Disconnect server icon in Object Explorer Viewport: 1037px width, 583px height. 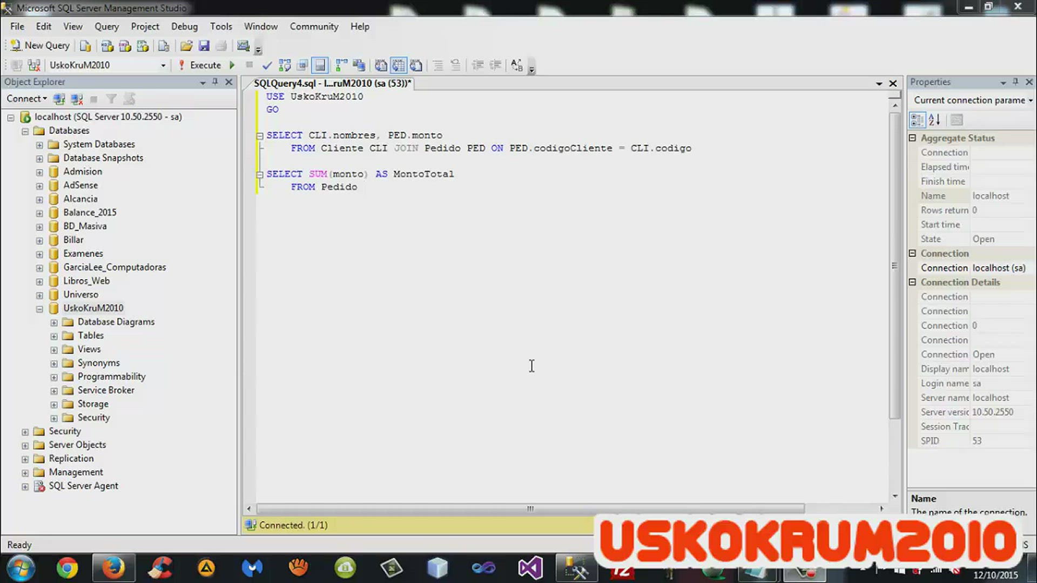click(77, 99)
